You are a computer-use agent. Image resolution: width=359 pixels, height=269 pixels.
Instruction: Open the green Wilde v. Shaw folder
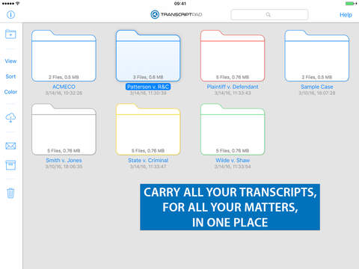click(x=233, y=129)
